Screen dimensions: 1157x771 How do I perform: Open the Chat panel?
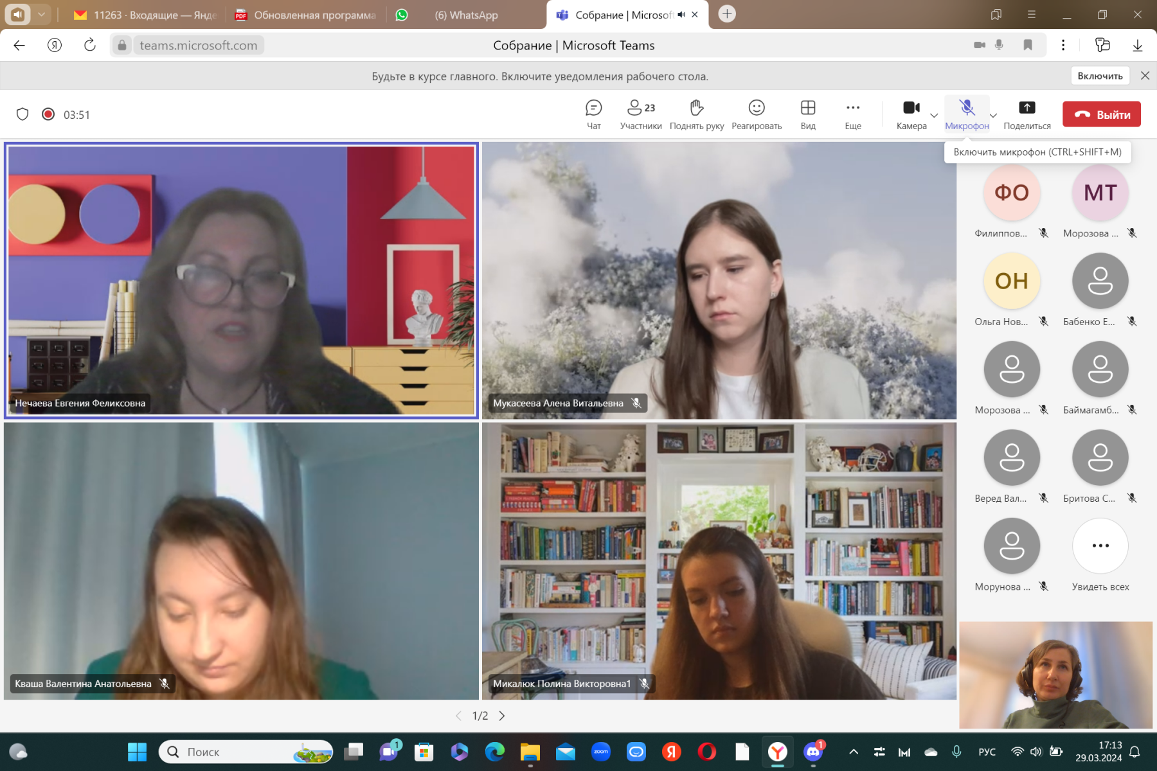tap(593, 115)
